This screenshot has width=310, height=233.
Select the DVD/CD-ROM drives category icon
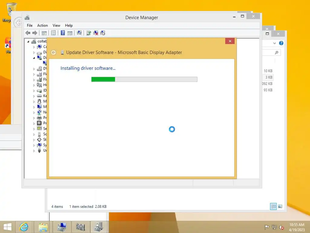pos(39,68)
